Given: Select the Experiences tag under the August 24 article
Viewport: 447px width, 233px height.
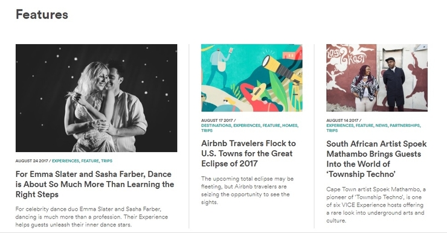Looking at the screenshot, I should point(65,161).
